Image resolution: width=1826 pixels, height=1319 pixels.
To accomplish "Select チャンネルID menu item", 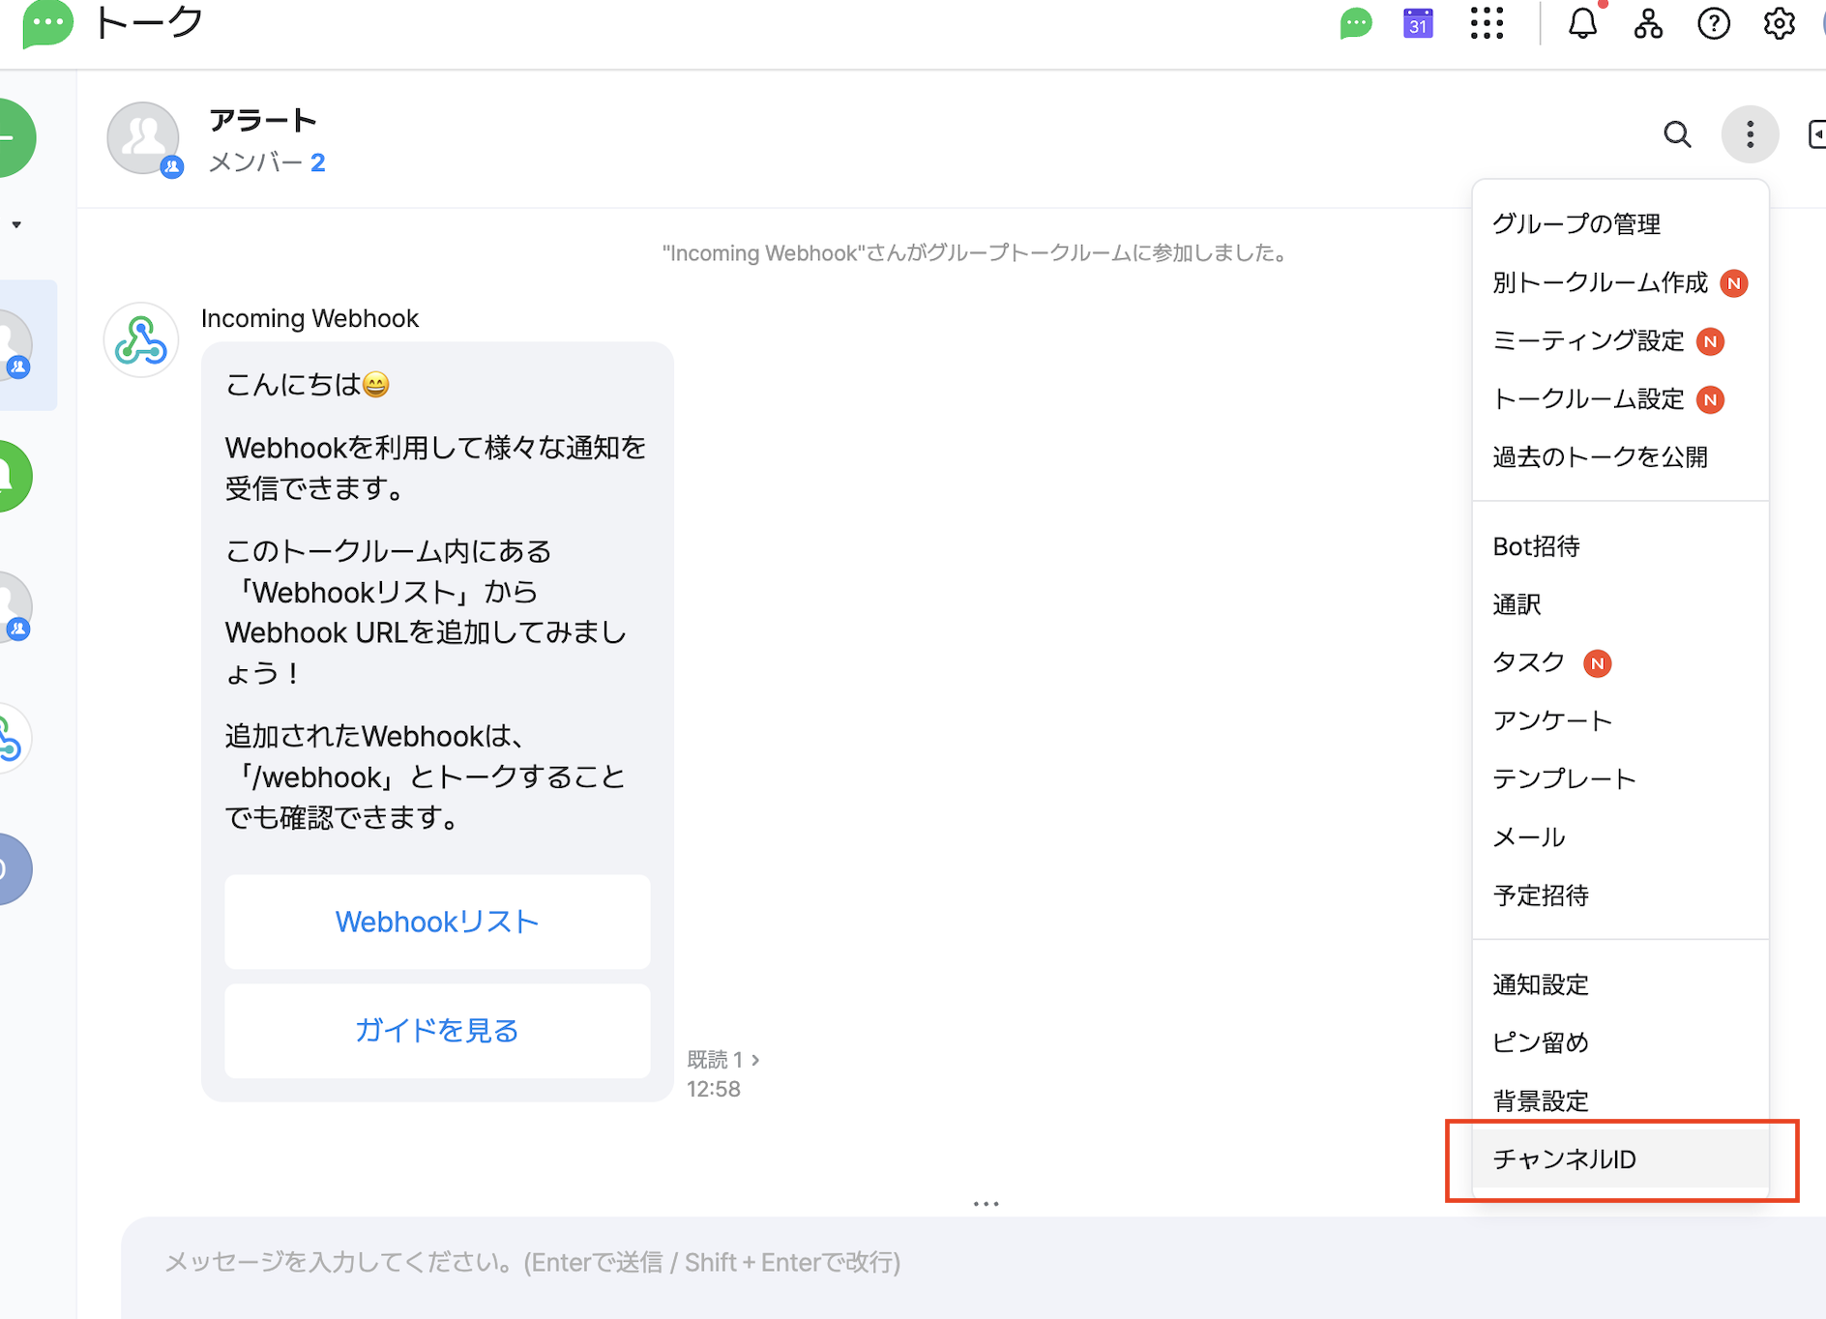I will pos(1620,1158).
